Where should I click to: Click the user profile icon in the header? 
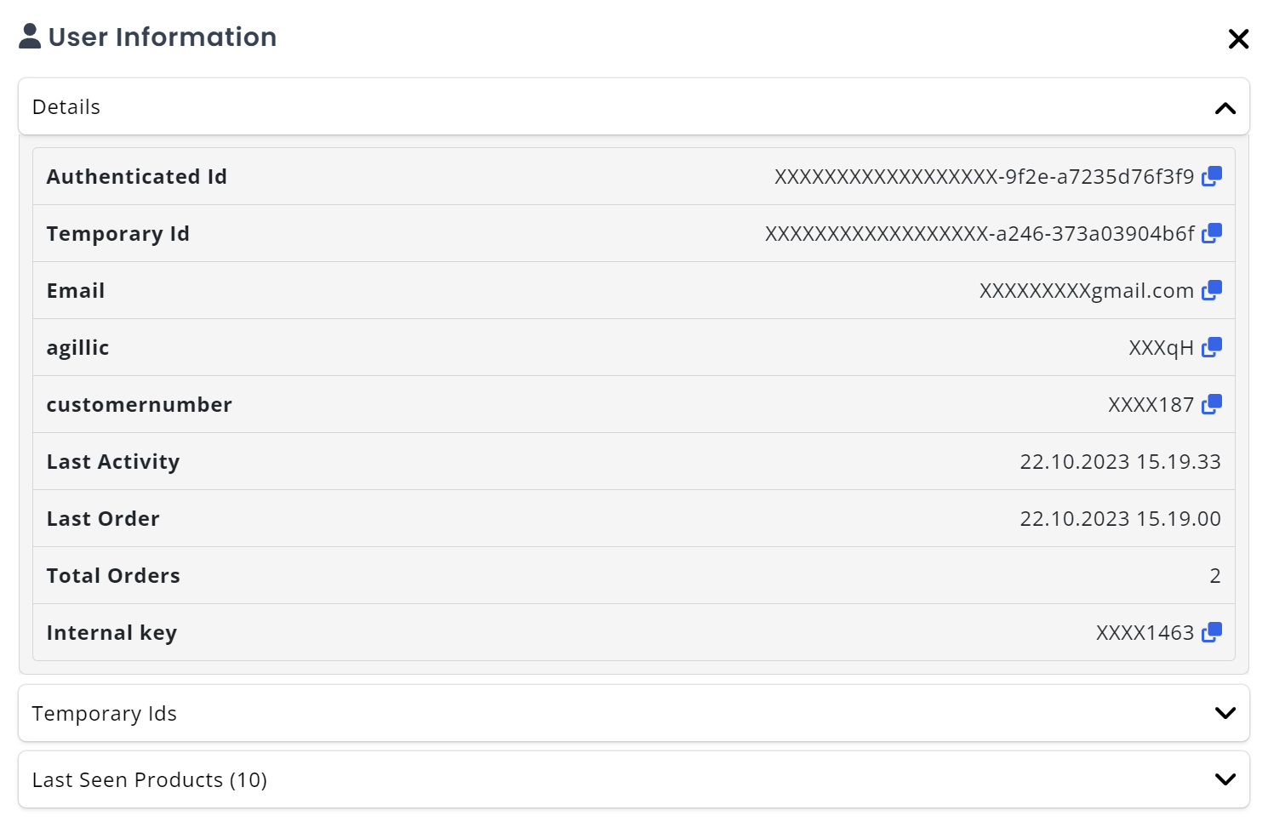[29, 35]
